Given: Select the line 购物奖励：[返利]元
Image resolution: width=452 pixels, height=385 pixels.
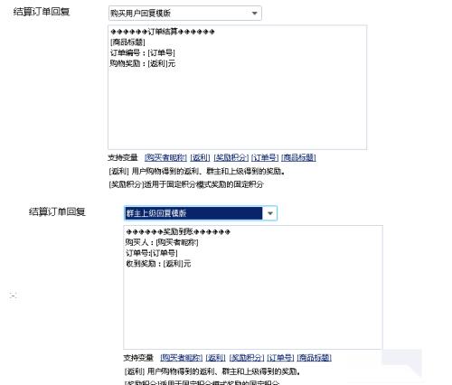Looking at the screenshot, I should [143, 63].
